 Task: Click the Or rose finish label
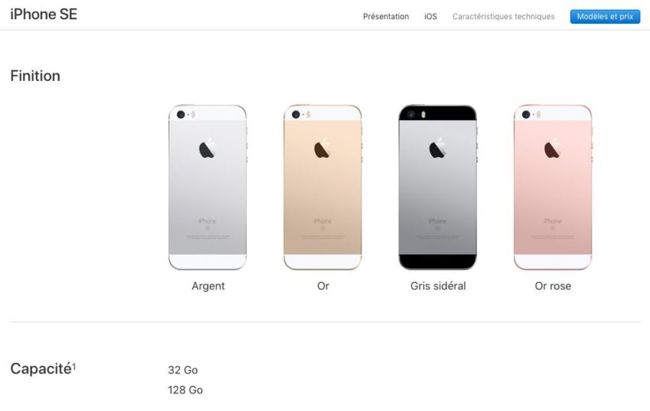pyautogui.click(x=553, y=286)
